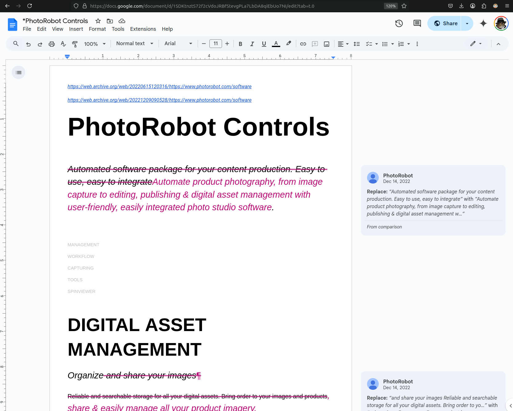Open the Tools menu
This screenshot has width=513, height=411.
click(x=118, y=29)
